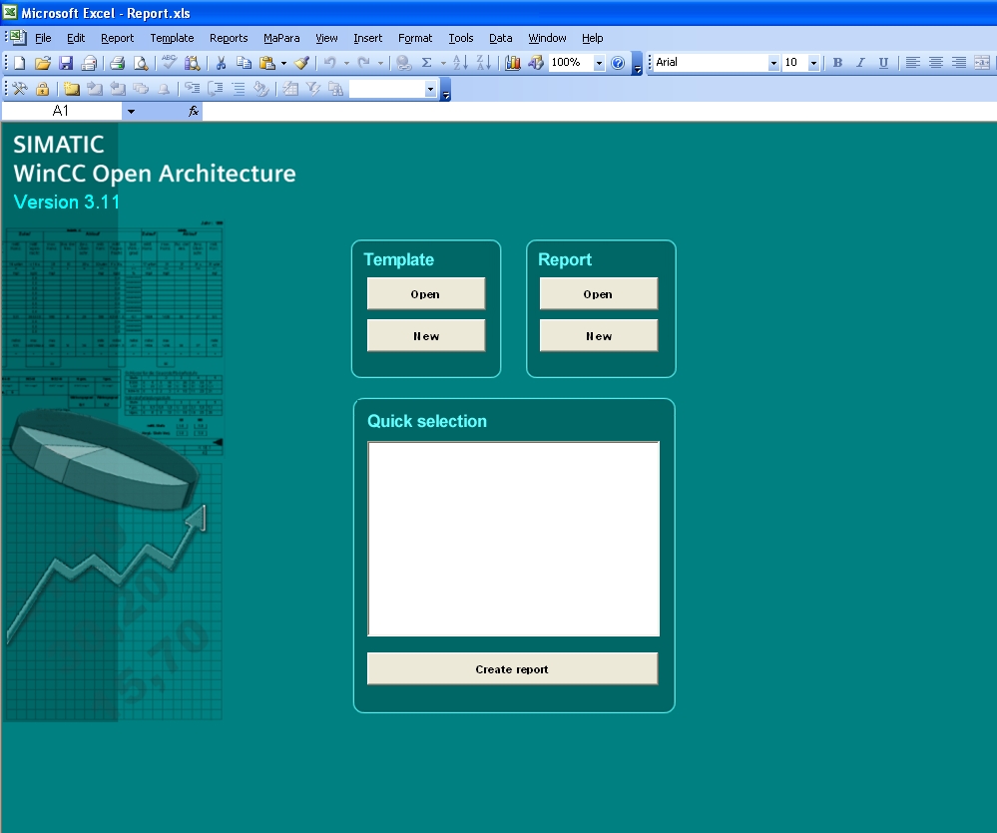Click the Redo arrow icon
The image size is (997, 833).
[x=363, y=62]
